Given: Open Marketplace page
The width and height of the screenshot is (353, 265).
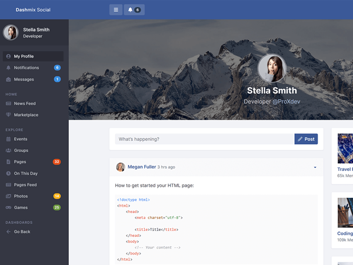Looking at the screenshot, I should coord(33,115).
